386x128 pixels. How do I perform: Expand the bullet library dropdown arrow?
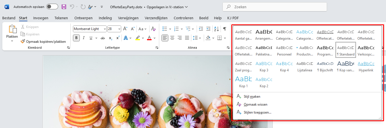tap(170, 29)
